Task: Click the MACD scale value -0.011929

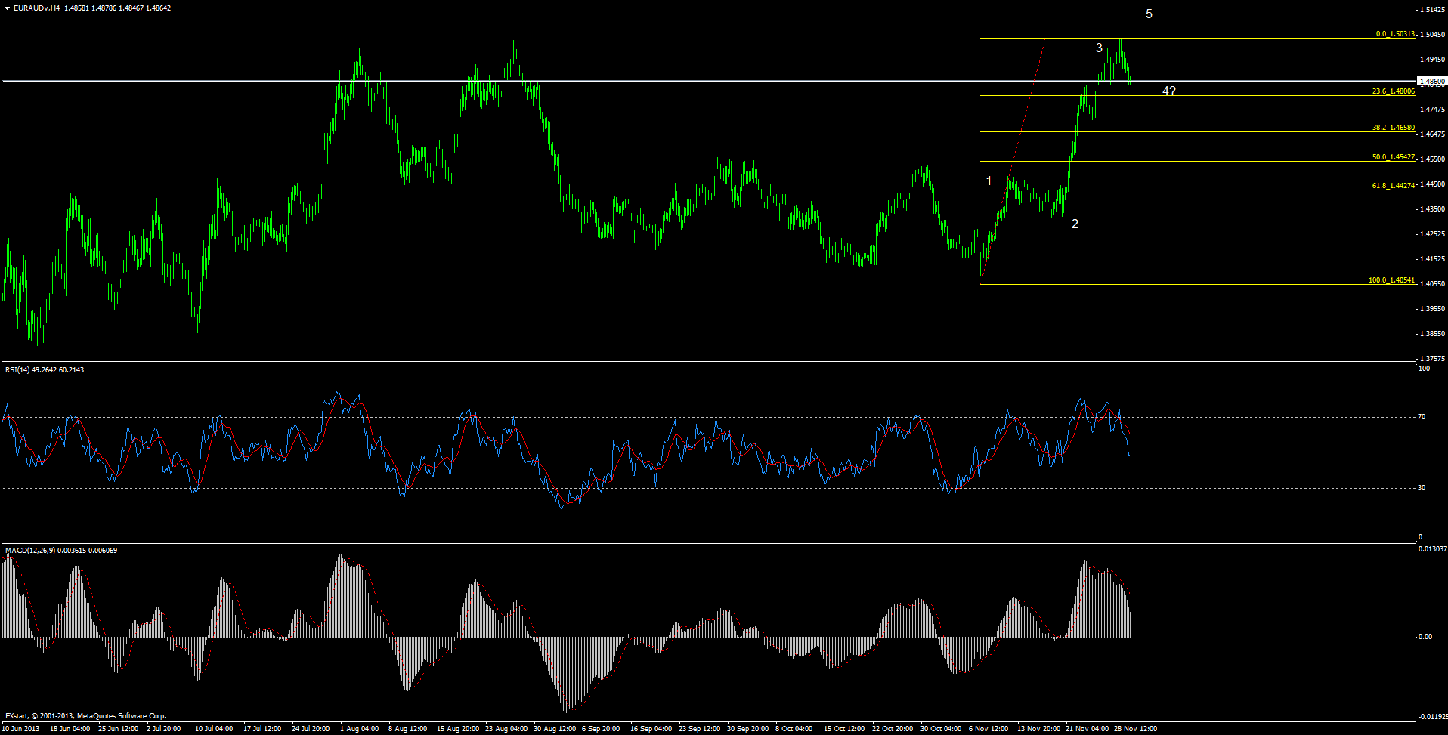Action: point(1434,716)
